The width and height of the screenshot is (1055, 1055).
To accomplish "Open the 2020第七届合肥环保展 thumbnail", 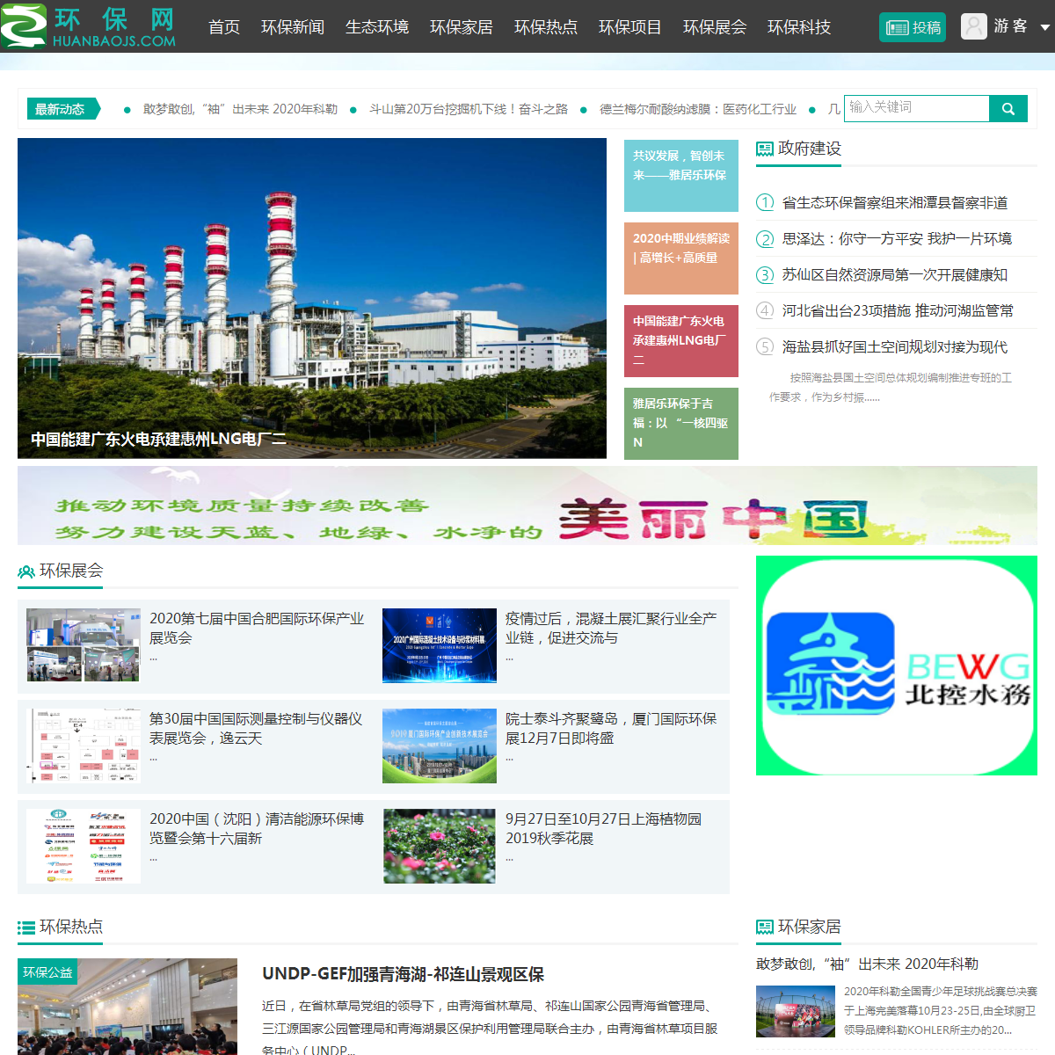I will (x=84, y=645).
